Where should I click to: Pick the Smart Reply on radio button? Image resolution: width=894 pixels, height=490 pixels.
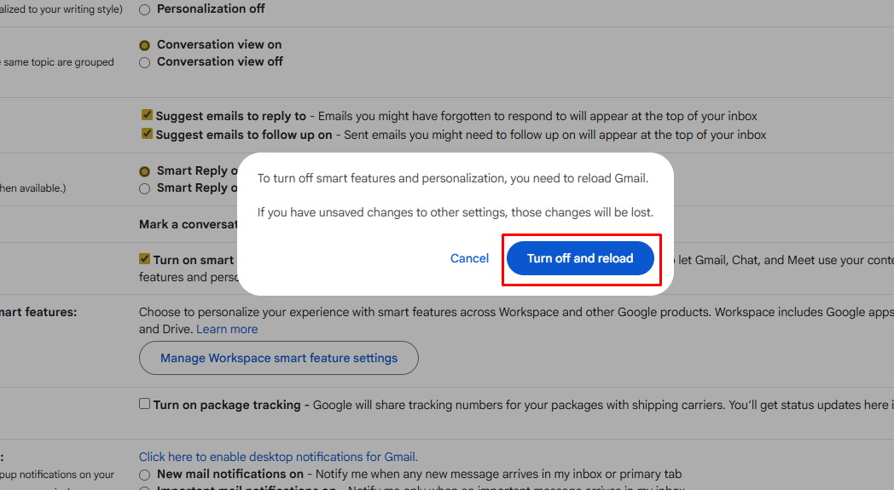[144, 171]
